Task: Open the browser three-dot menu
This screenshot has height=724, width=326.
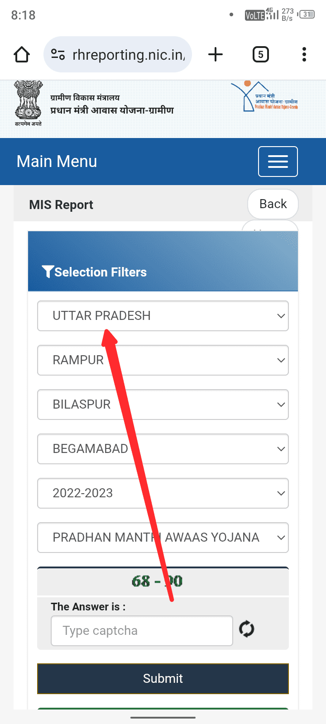Action: click(x=304, y=55)
